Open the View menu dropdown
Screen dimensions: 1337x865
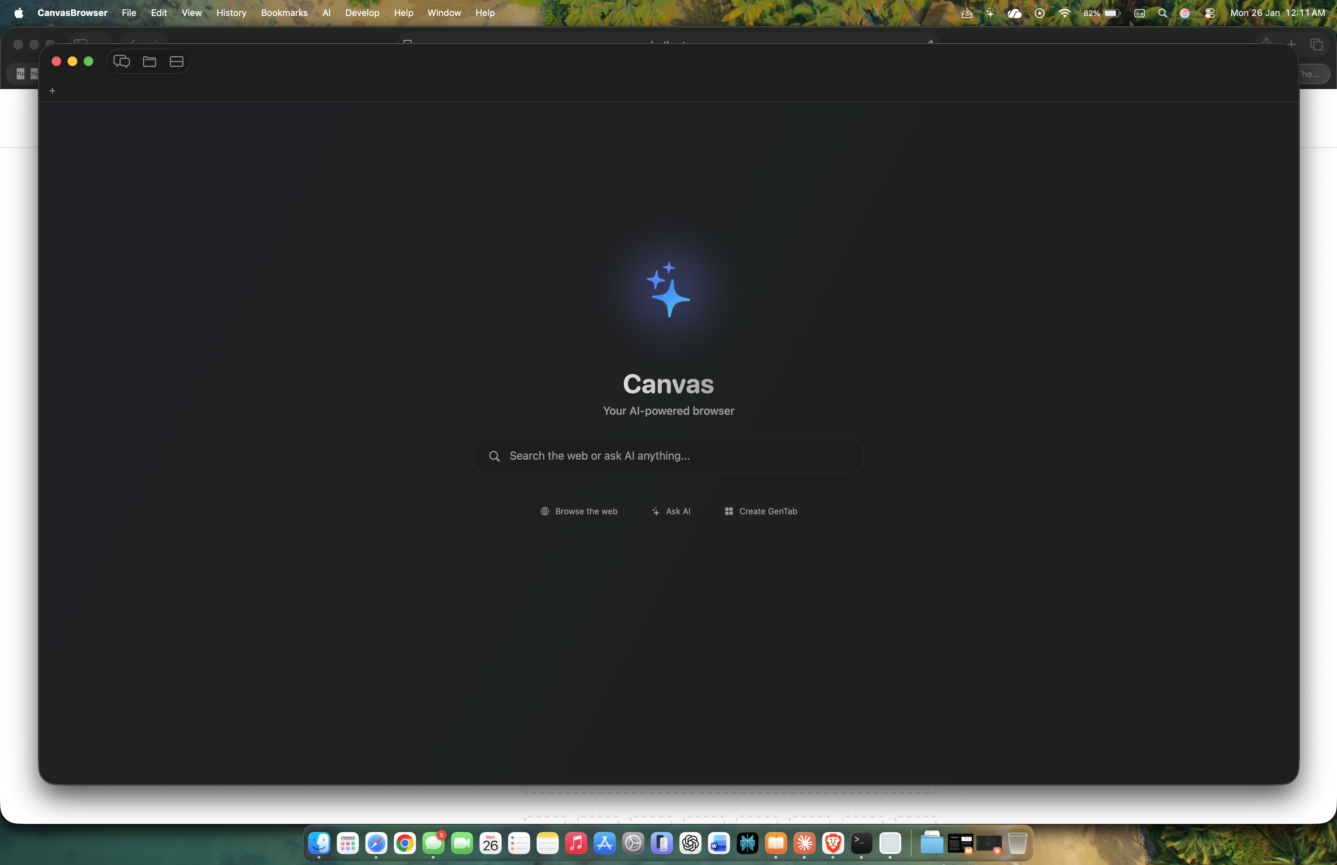pyautogui.click(x=191, y=13)
